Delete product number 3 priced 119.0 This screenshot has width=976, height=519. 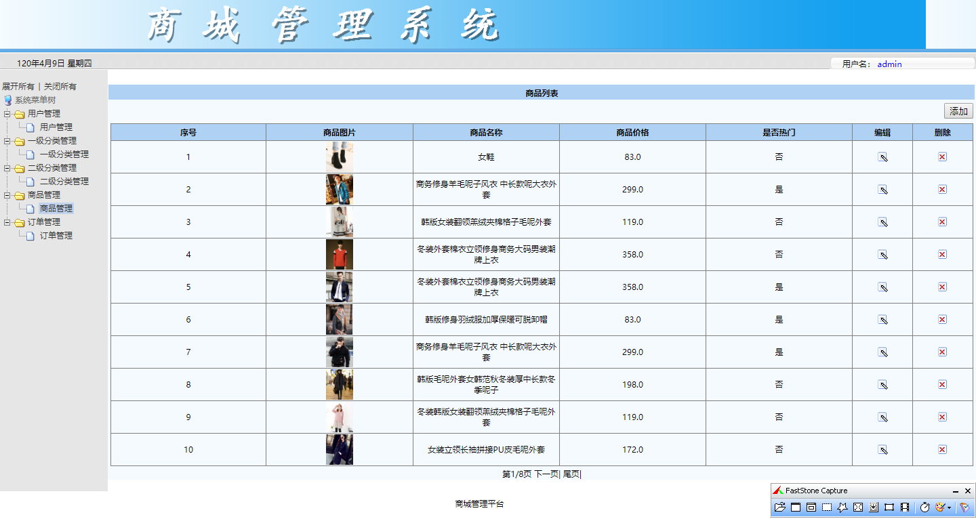[942, 222]
